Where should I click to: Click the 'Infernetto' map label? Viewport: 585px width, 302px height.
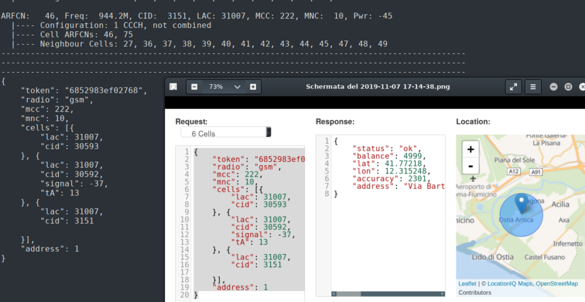[x=567, y=244]
